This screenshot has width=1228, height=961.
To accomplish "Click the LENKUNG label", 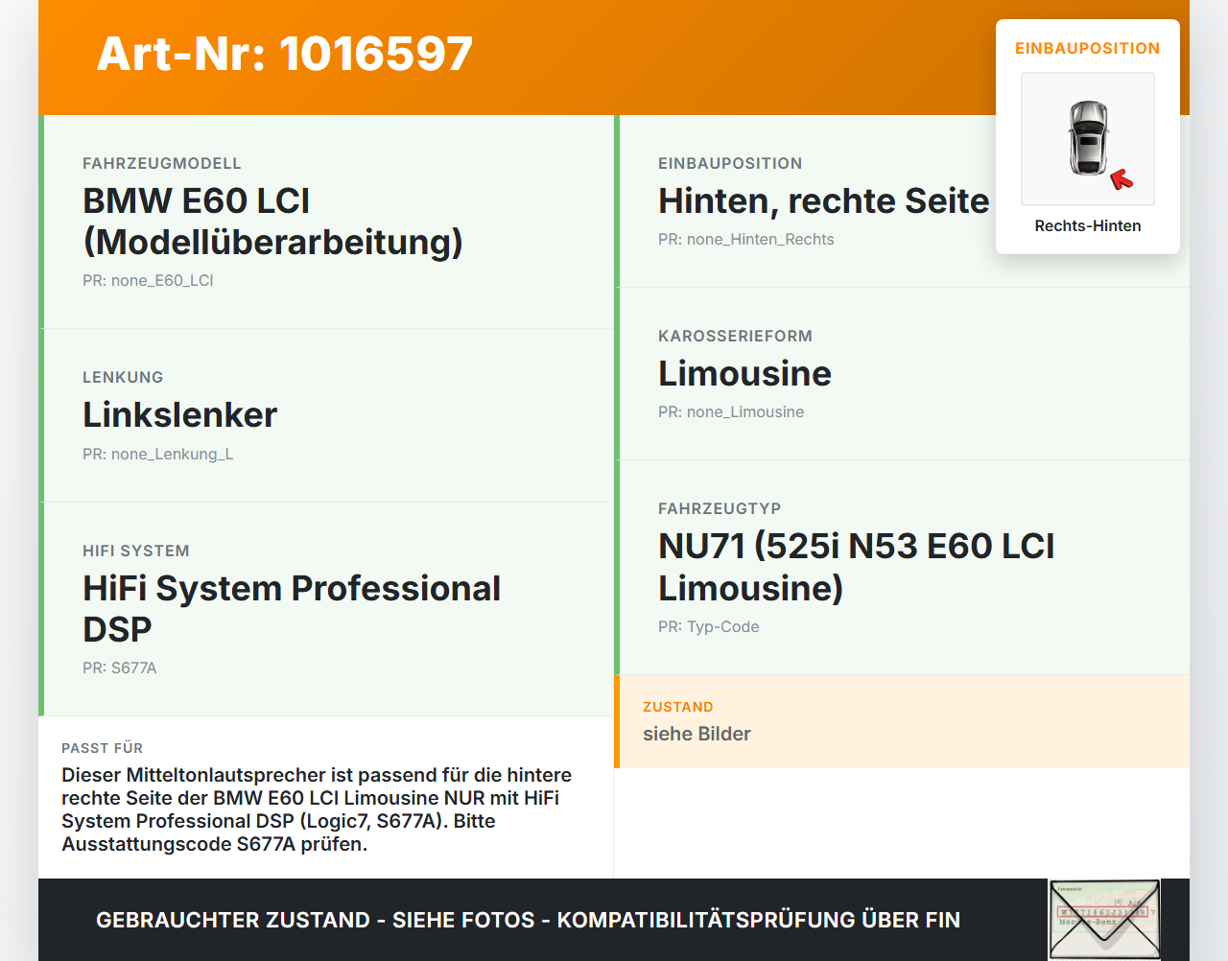I will click(x=123, y=377).
